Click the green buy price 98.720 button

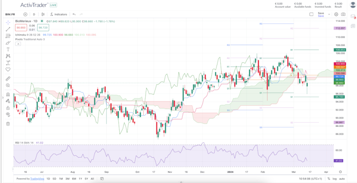(43, 28)
